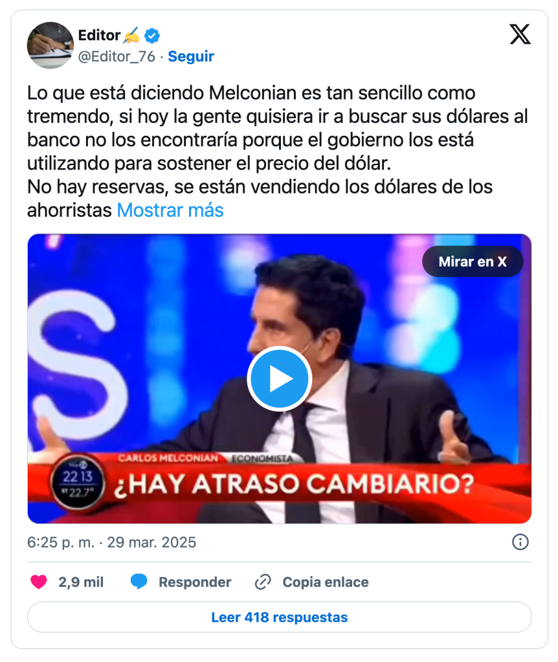Viewport: 558px width, 662px height.
Task: Click the chain link icon
Action: click(x=263, y=582)
